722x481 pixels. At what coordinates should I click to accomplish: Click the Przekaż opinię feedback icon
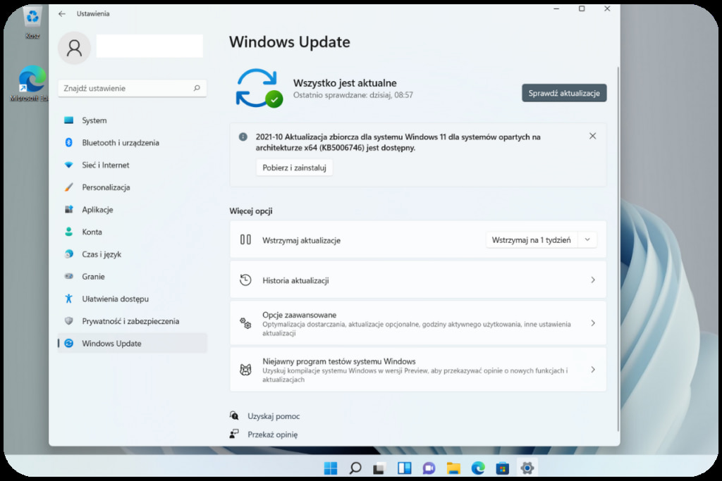coord(234,434)
